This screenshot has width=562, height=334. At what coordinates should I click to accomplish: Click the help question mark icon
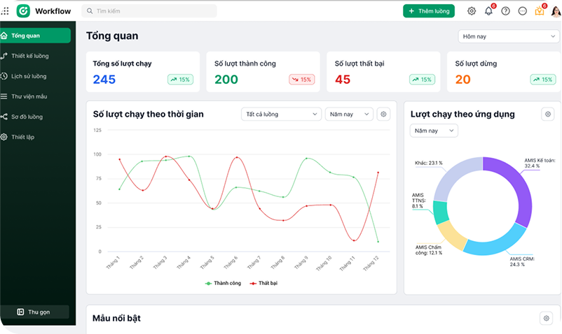tap(505, 11)
